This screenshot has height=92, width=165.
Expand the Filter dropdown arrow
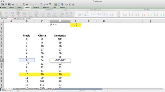pos(52,5)
